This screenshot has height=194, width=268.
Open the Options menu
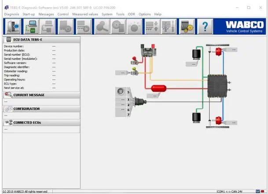click(x=145, y=14)
